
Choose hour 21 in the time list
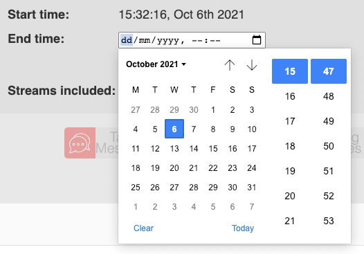(290, 221)
